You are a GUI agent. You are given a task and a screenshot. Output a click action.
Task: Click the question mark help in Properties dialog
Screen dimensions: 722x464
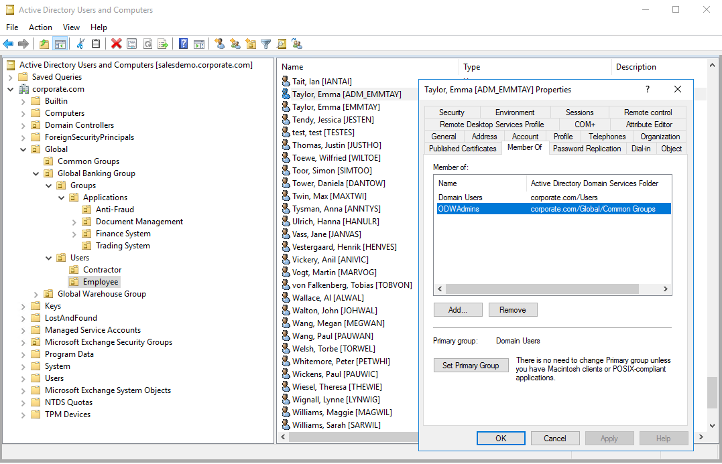pyautogui.click(x=648, y=89)
